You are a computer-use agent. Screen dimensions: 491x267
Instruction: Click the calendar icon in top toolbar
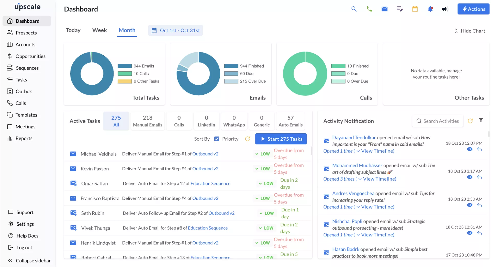(x=415, y=9)
